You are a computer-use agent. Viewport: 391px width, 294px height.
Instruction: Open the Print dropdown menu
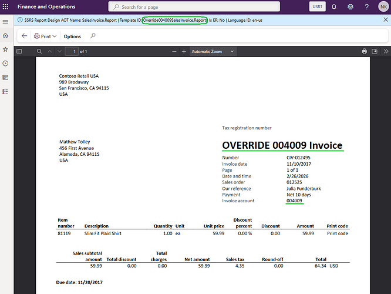(x=45, y=36)
